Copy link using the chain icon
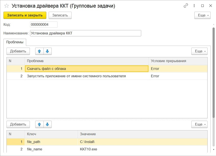This screenshot has height=156, width=216. coord(186,6)
